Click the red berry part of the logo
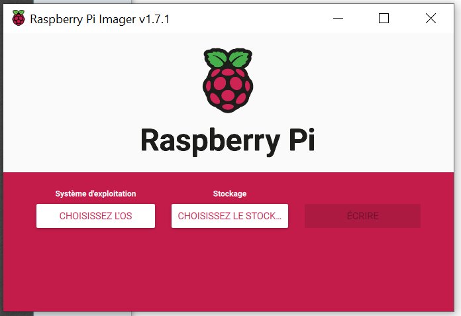461x316 pixels. coord(228,90)
